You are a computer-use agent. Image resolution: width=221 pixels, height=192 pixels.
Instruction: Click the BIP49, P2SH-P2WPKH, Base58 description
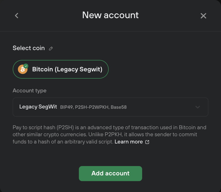click(x=93, y=107)
